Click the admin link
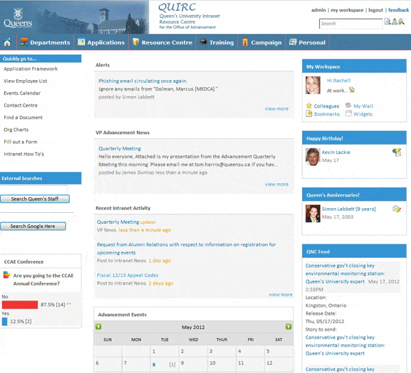 (319, 10)
